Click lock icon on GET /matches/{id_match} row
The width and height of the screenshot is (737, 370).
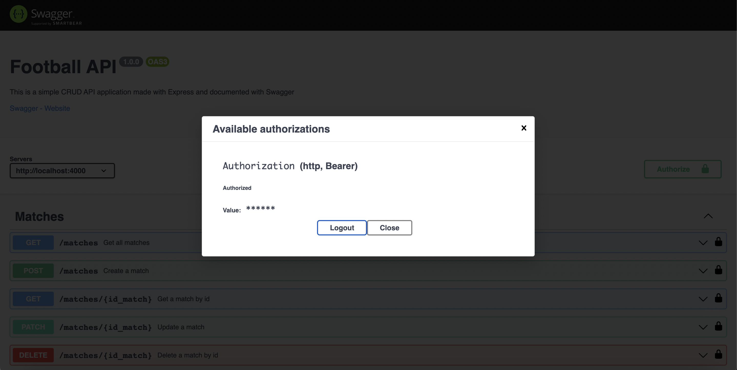tap(718, 298)
